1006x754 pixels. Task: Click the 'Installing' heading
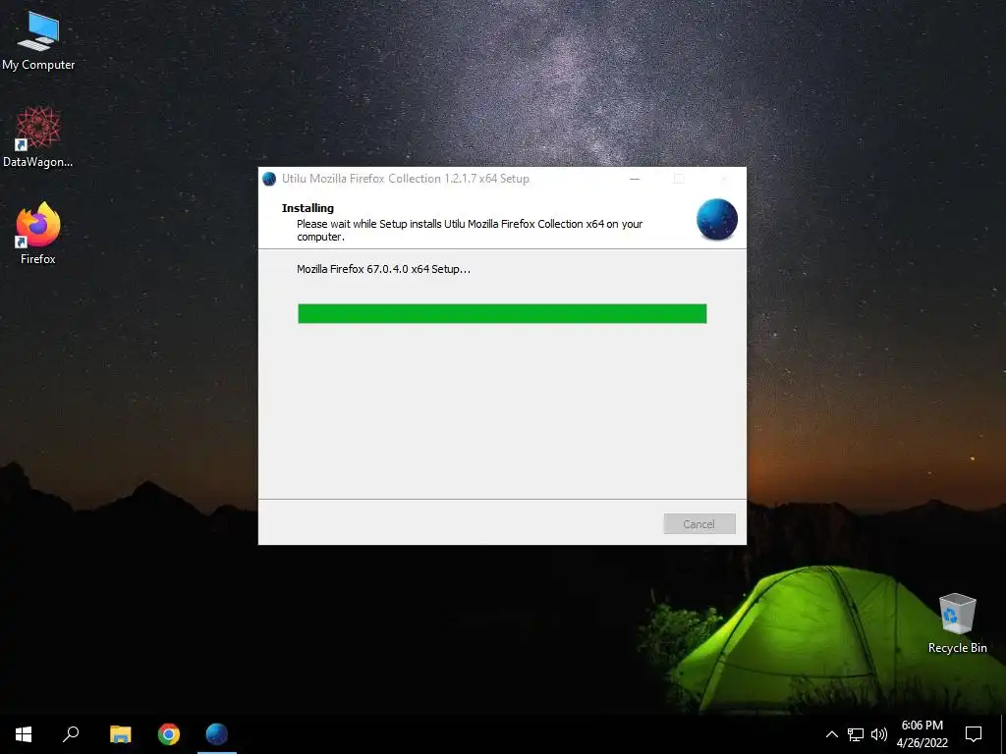click(x=307, y=208)
